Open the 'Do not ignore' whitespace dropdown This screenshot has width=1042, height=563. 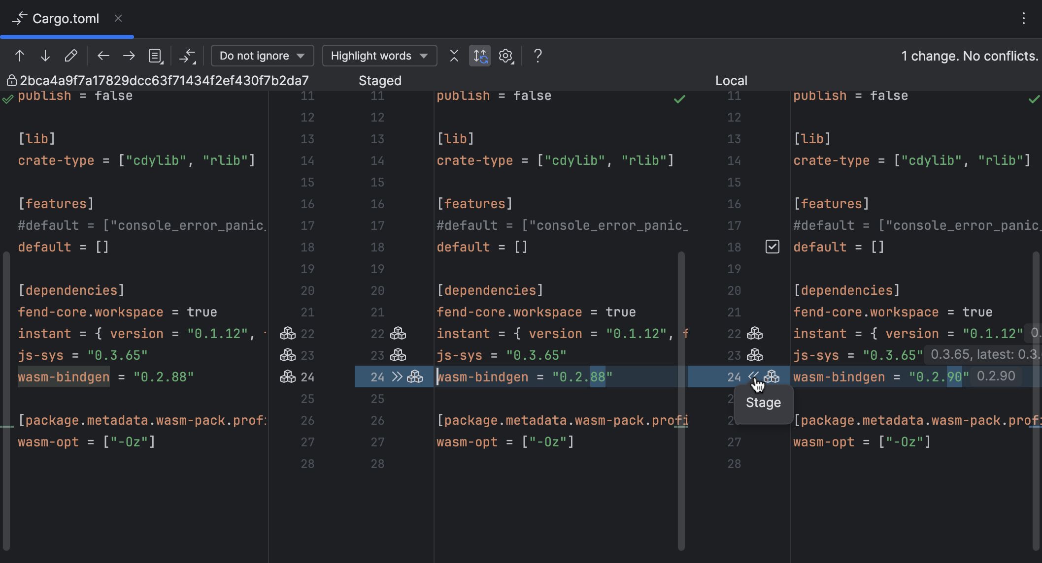coord(262,56)
